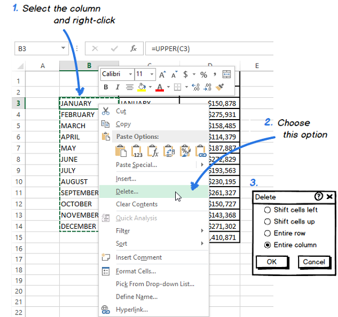Click Merge & Center icon in mini toolbar

point(226,74)
